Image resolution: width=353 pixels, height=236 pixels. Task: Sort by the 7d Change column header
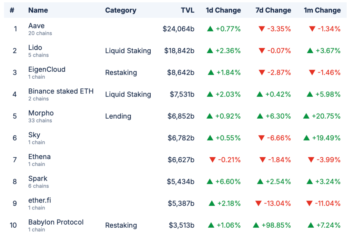coord(273,10)
